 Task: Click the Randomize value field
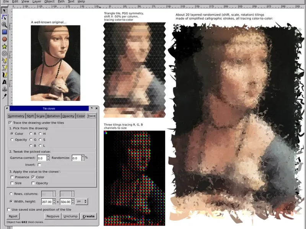pyautogui.click(x=76, y=158)
